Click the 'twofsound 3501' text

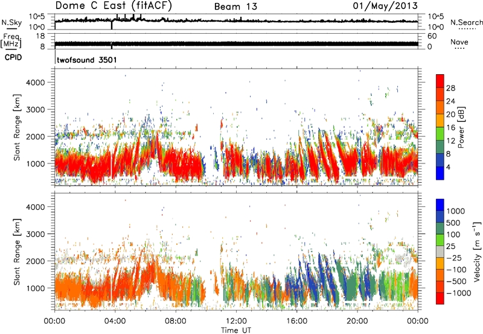coord(87,60)
